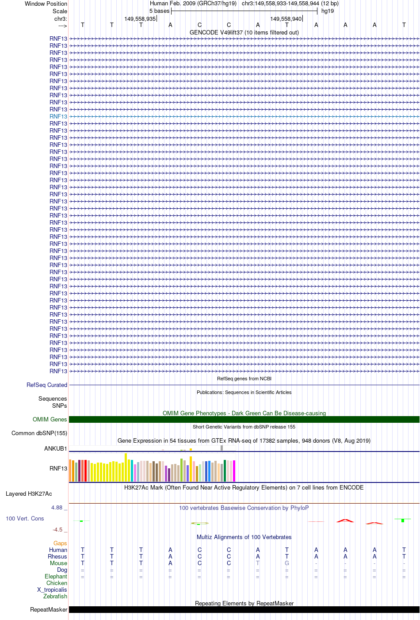420x620 pixels.
Task: Click the Gaps label in the Multiz track
Action: coord(60,543)
